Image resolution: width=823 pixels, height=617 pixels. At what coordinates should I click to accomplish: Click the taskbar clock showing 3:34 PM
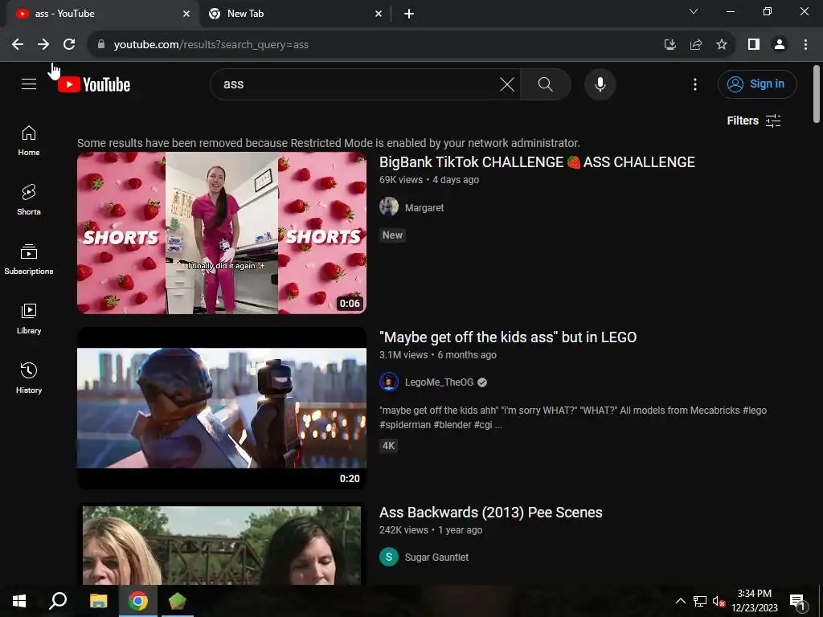click(755, 601)
